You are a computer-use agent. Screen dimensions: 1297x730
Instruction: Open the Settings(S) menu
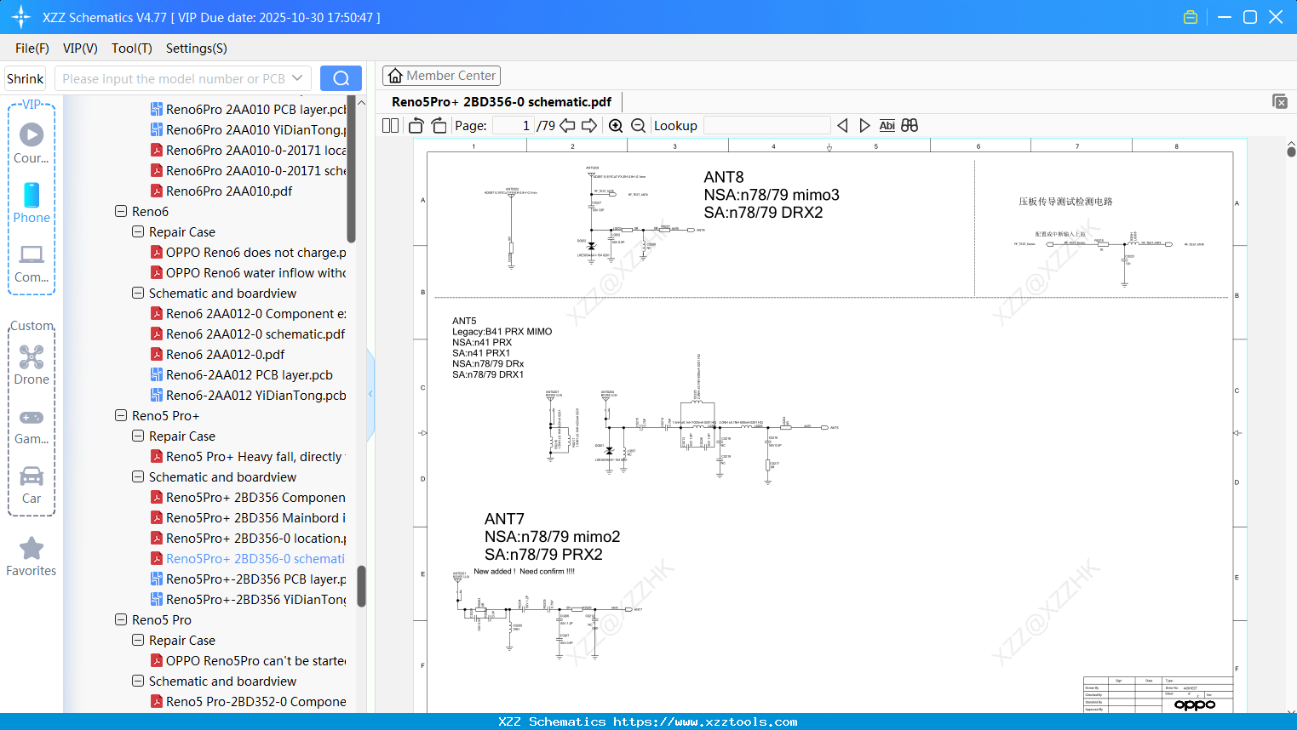[x=196, y=48]
